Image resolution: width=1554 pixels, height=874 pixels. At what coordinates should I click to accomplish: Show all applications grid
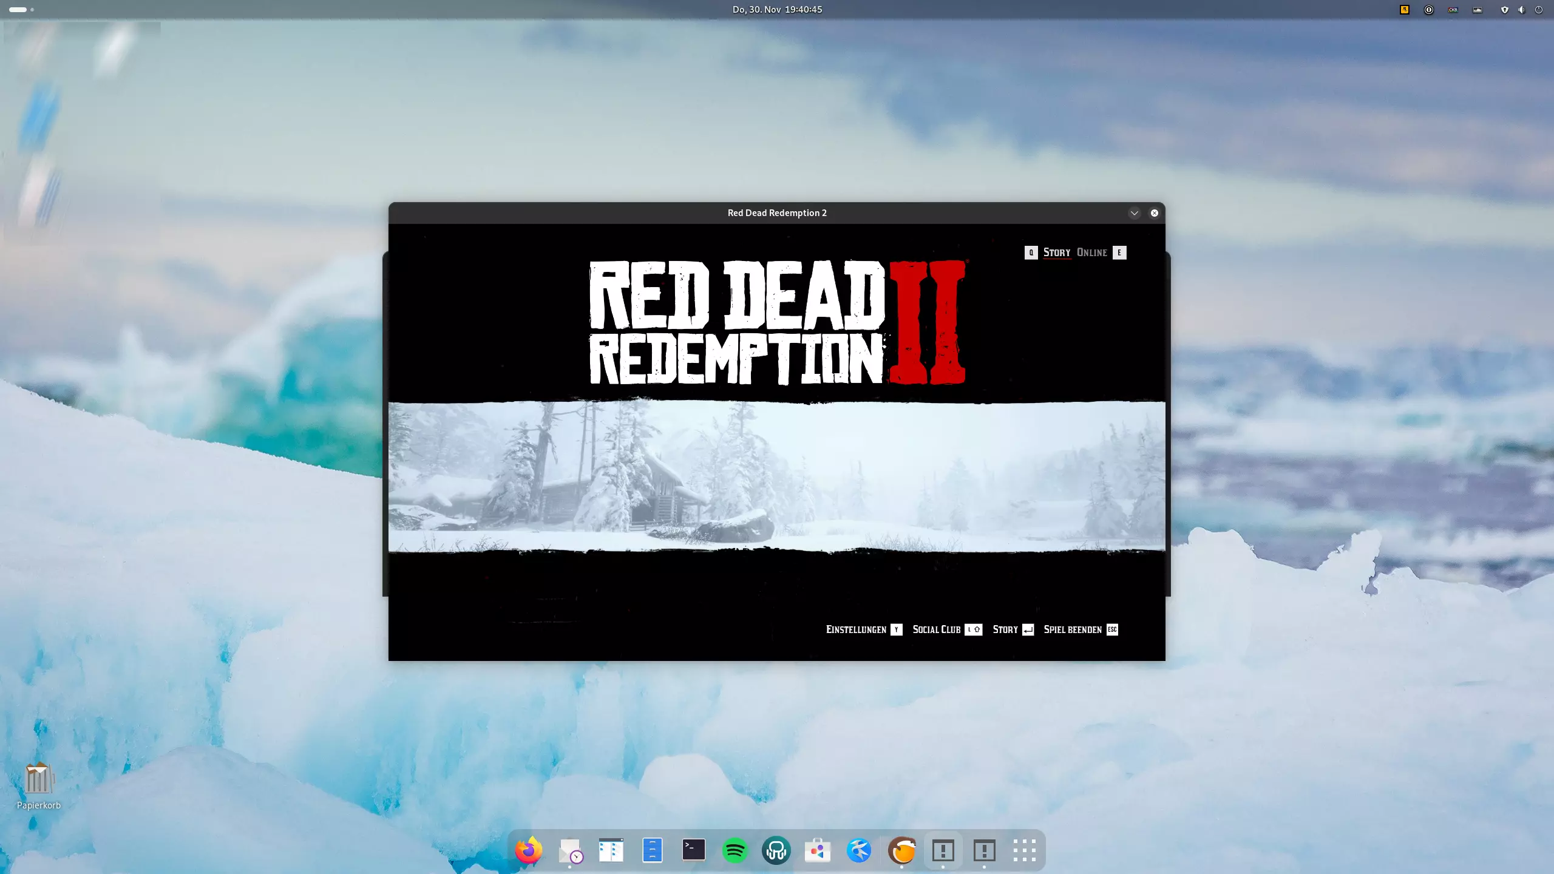pos(1025,850)
